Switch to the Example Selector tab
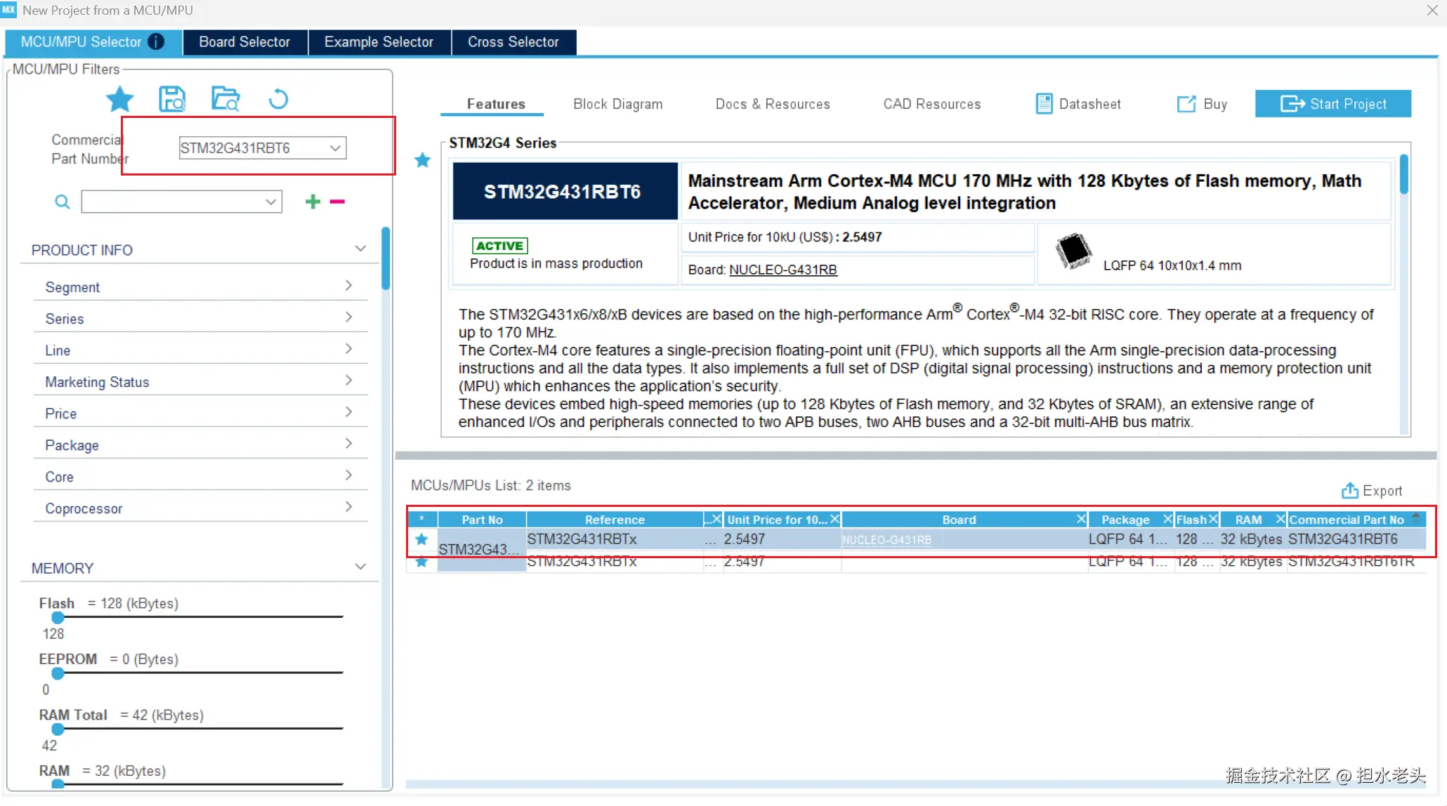The image size is (1447, 806). pyautogui.click(x=379, y=42)
